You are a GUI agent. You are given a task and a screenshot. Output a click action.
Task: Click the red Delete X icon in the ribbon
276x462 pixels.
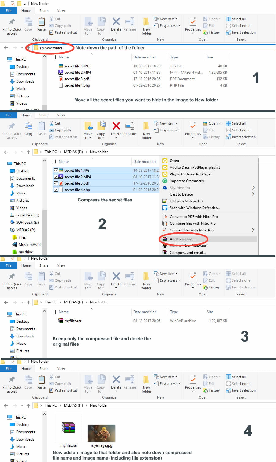pyautogui.click(x=116, y=126)
